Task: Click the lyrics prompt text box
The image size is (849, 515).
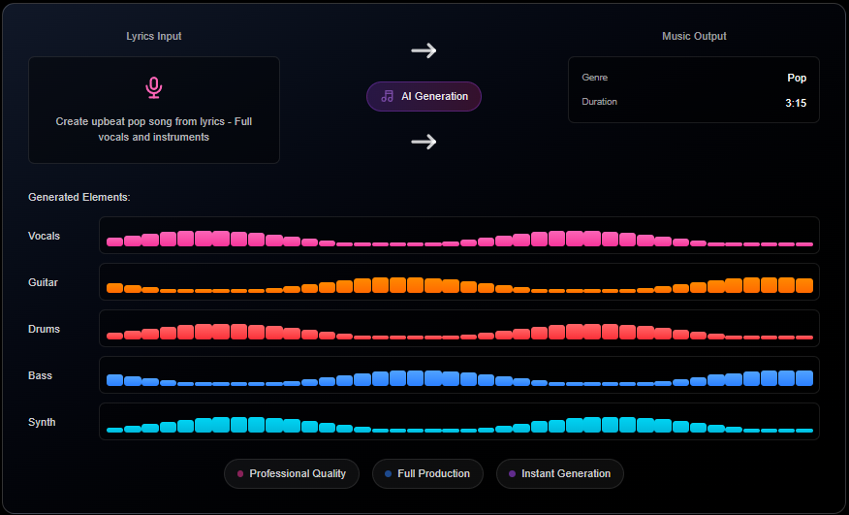Action: [154, 110]
